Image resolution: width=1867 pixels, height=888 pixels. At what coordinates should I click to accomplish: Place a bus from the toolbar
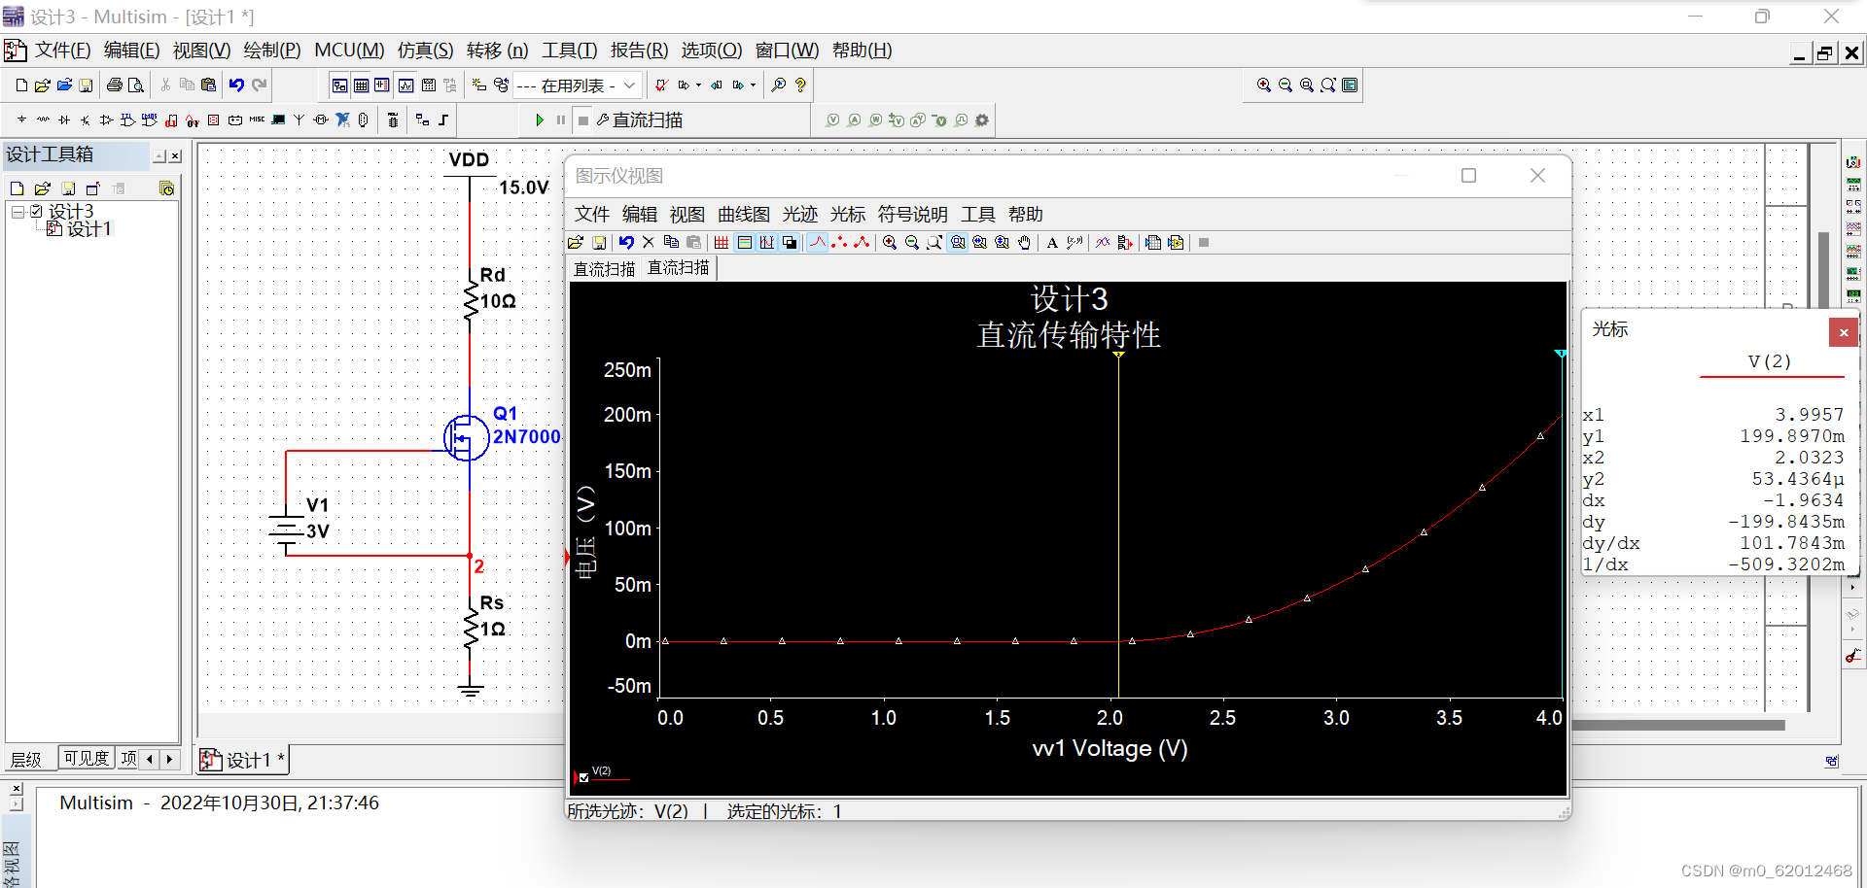[x=443, y=120]
